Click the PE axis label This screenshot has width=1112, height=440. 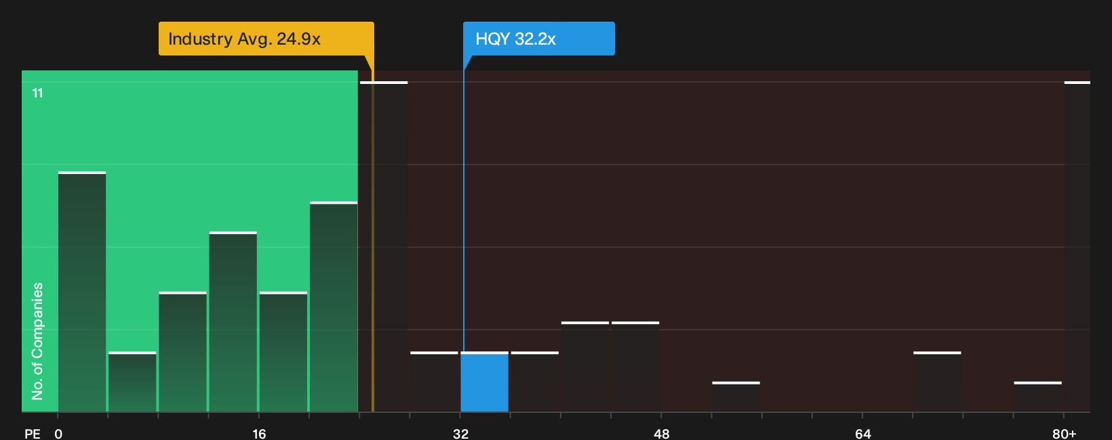(x=33, y=433)
